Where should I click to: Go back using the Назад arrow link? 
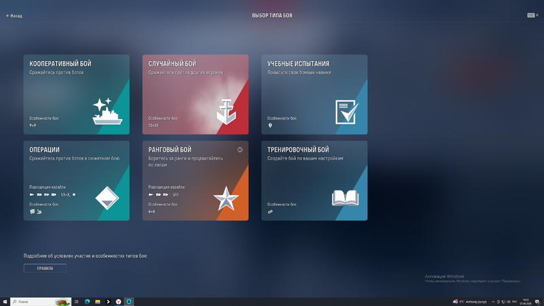pyautogui.click(x=14, y=16)
